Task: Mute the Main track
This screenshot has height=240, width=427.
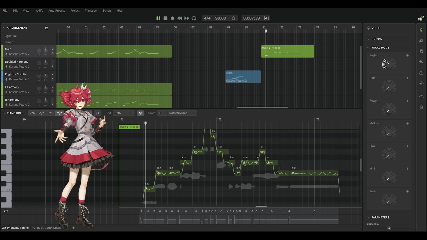Action: 52,49
